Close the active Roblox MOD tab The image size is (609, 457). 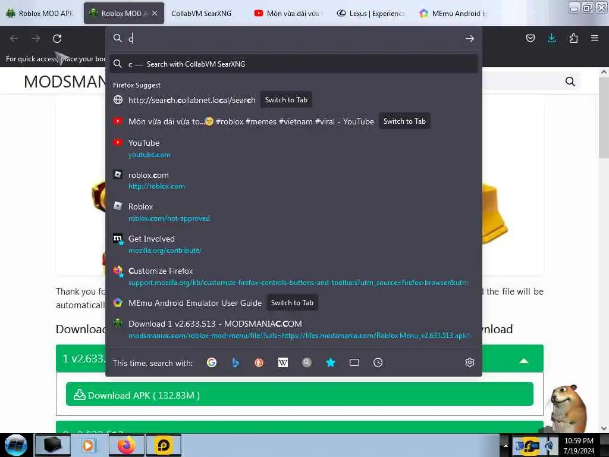(x=155, y=13)
